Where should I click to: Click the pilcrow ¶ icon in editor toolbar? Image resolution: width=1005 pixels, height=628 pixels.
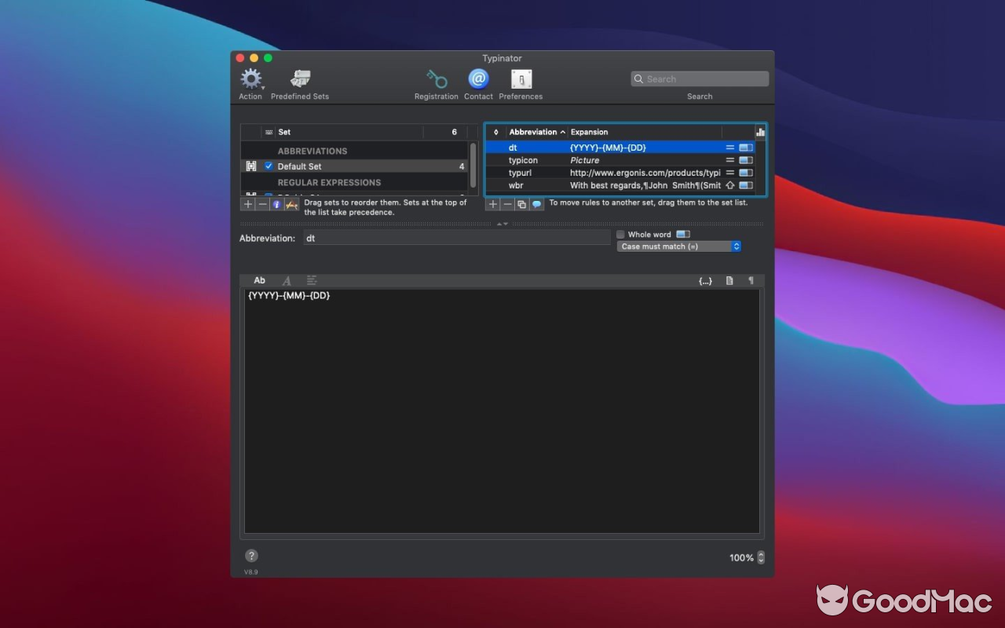[x=751, y=280]
